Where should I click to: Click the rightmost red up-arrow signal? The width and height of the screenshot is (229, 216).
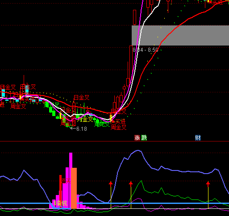208,184
